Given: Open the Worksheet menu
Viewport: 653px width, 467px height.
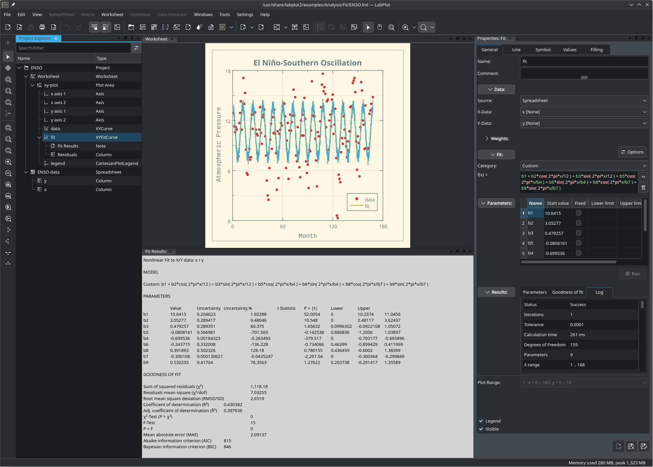Looking at the screenshot, I should coord(112,14).
